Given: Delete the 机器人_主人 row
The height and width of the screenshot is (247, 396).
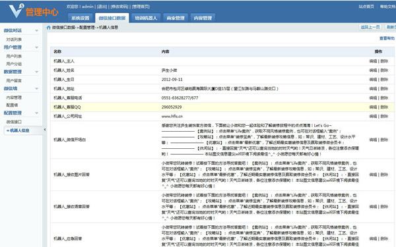Looking at the screenshot, I should click(384, 61).
